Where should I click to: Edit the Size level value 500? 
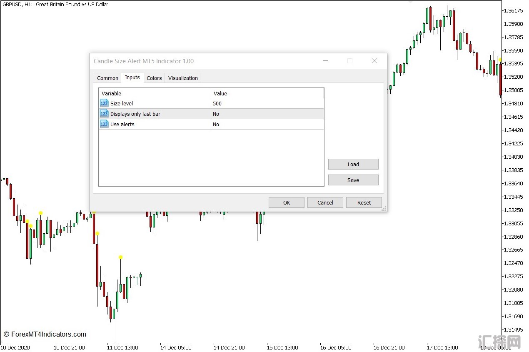[267, 103]
